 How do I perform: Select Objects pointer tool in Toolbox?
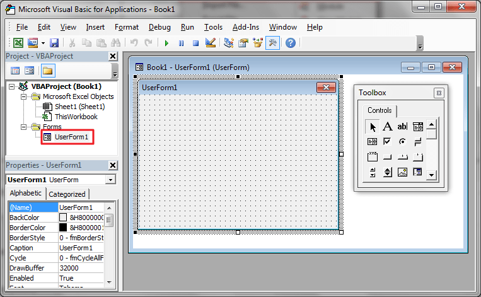coord(373,126)
